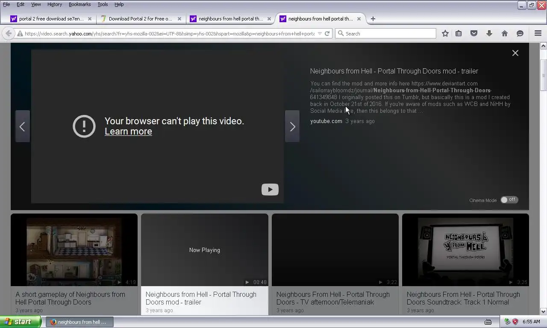This screenshot has height=328, width=547.
Task: Click the scrollbar down arrow
Action: point(543,312)
